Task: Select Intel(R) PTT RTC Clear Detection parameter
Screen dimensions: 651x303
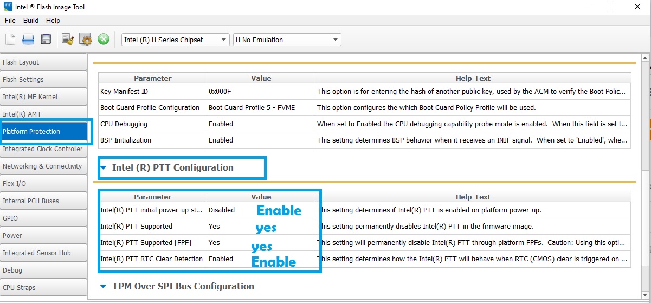Action: click(152, 259)
